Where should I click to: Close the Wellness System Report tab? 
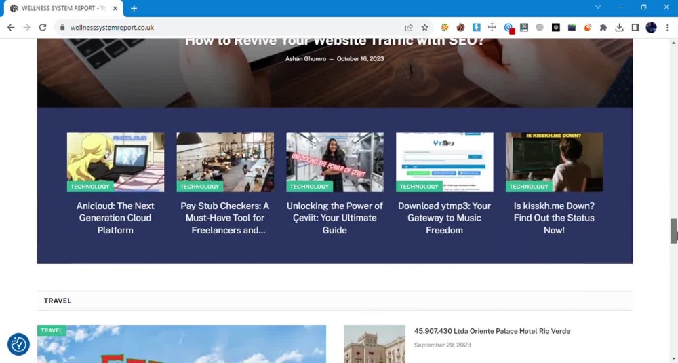tap(115, 8)
